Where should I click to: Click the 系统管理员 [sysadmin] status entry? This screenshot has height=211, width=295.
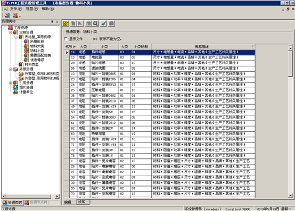(x=203, y=209)
